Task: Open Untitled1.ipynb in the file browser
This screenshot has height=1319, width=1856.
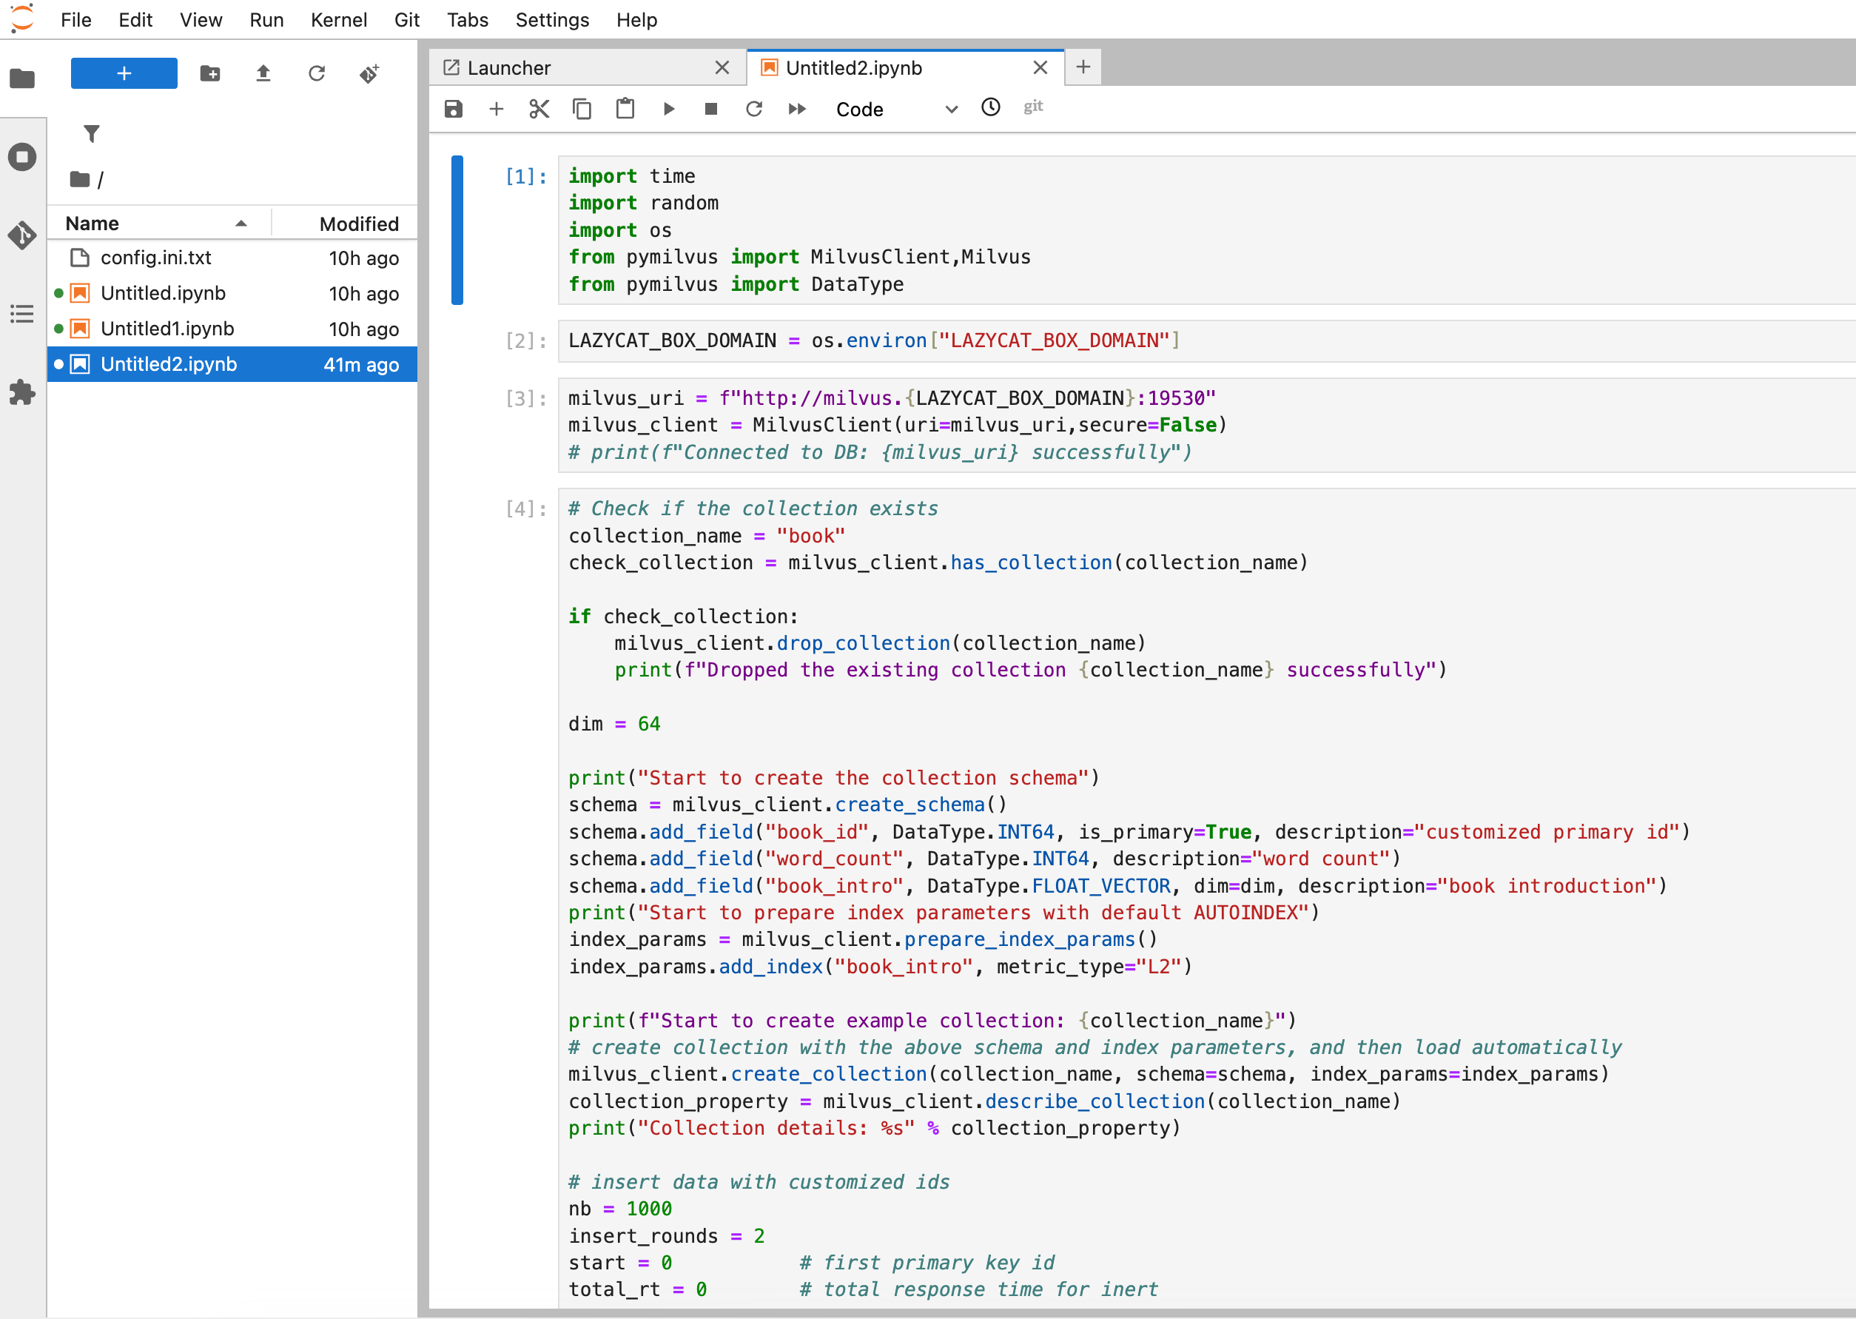Action: [x=167, y=329]
